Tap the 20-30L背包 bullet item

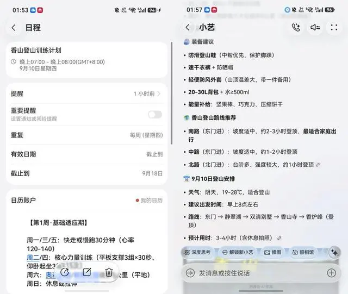(x=219, y=92)
